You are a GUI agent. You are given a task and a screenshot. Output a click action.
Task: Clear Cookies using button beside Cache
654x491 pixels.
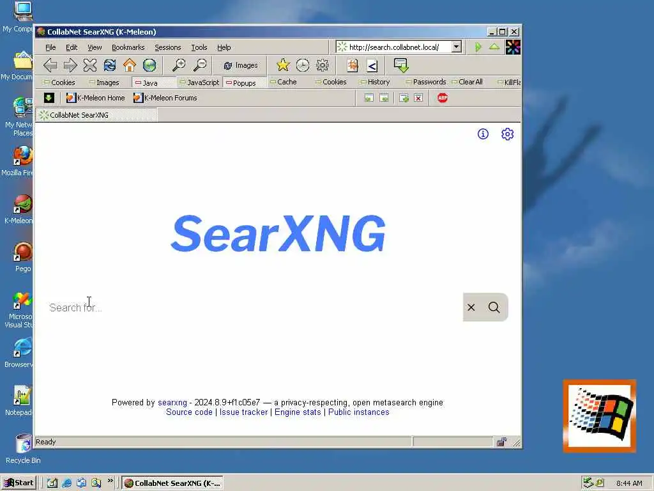[331, 82]
